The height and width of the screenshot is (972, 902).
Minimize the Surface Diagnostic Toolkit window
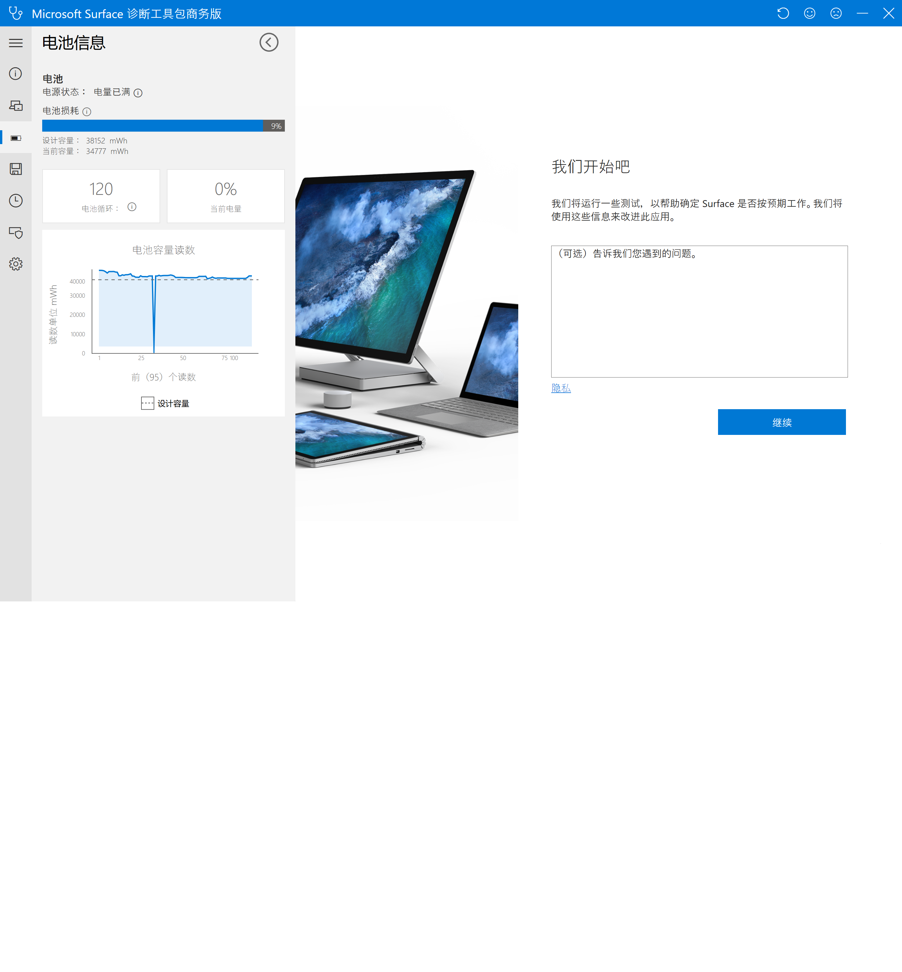(x=862, y=13)
